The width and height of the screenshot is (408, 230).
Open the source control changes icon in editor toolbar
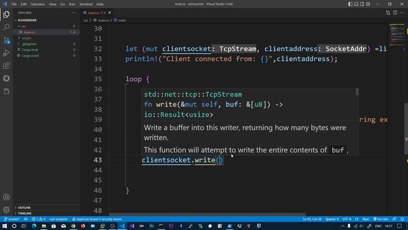pos(388,13)
